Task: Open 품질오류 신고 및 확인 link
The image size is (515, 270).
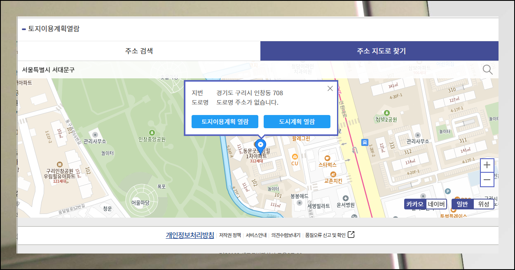Action: [325, 235]
